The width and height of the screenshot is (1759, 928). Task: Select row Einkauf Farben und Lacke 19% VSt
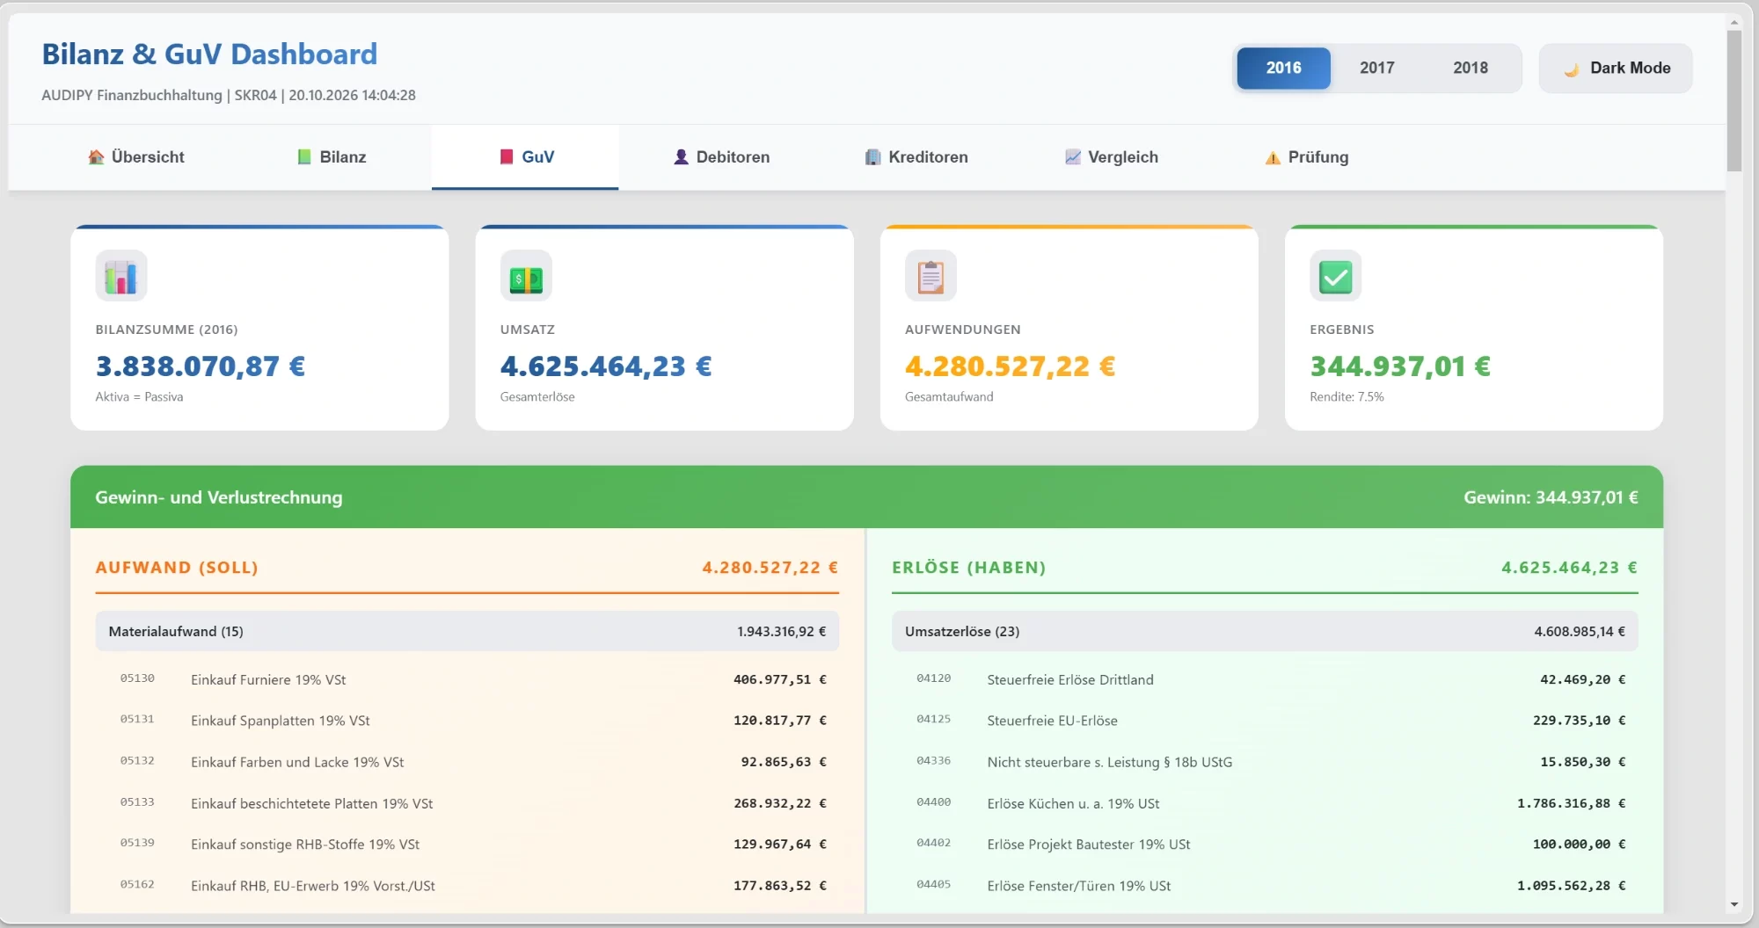[467, 762]
